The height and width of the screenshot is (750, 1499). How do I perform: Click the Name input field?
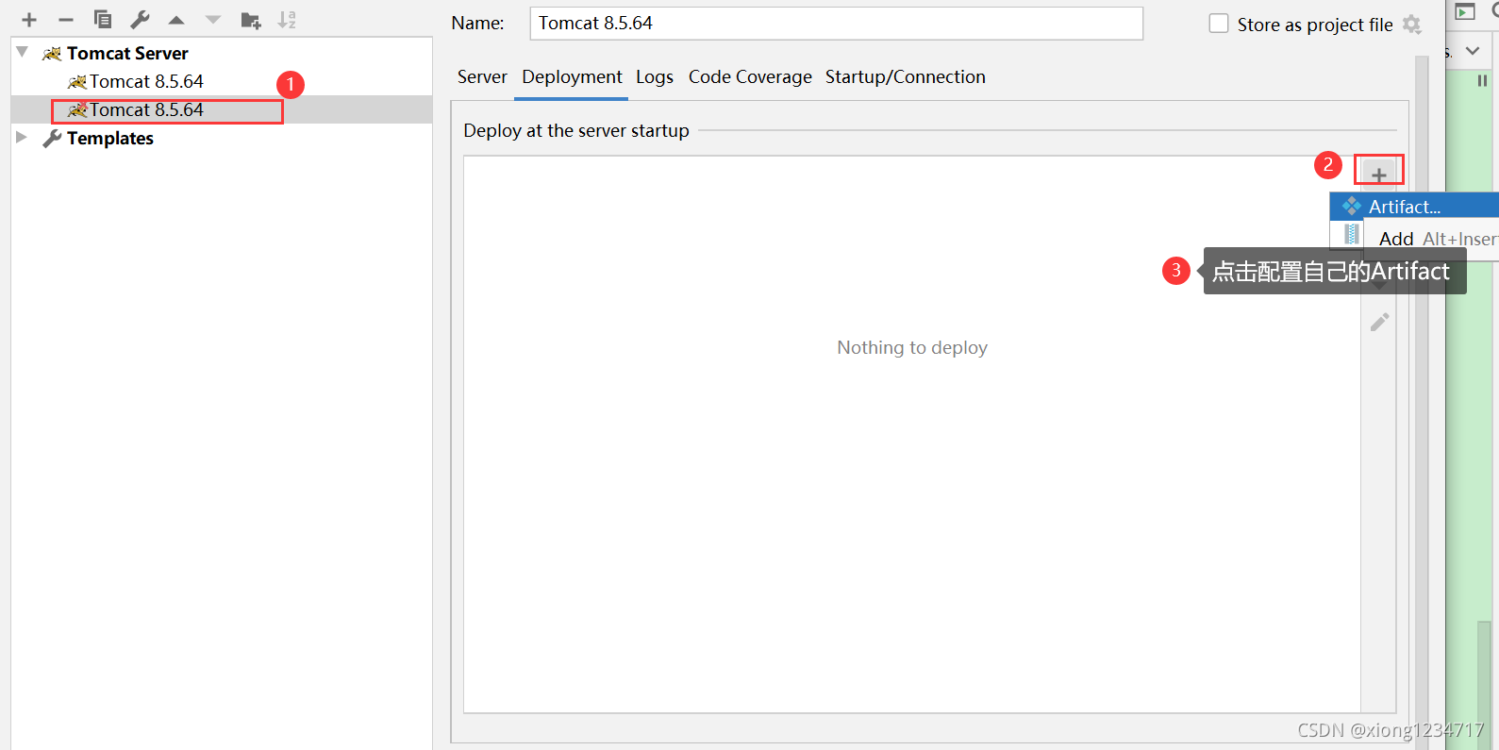[x=836, y=24]
